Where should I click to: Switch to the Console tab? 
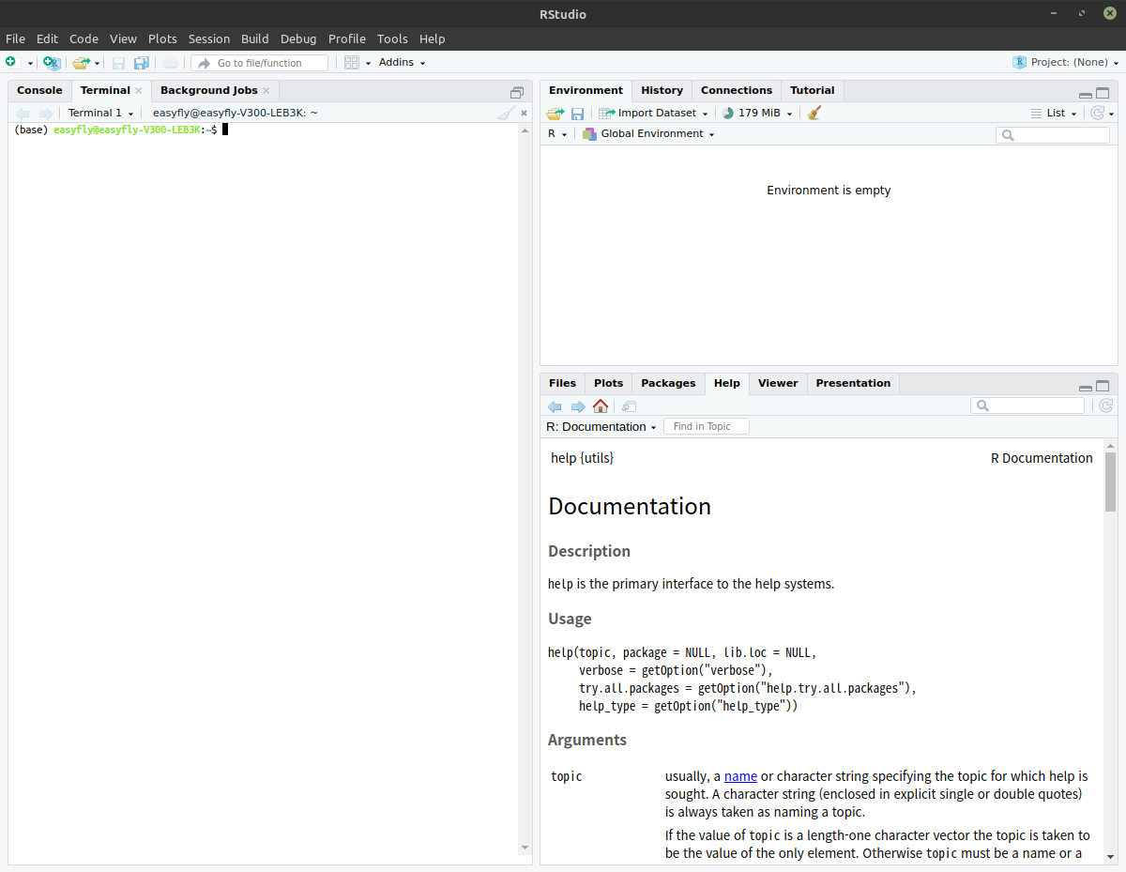coord(39,90)
